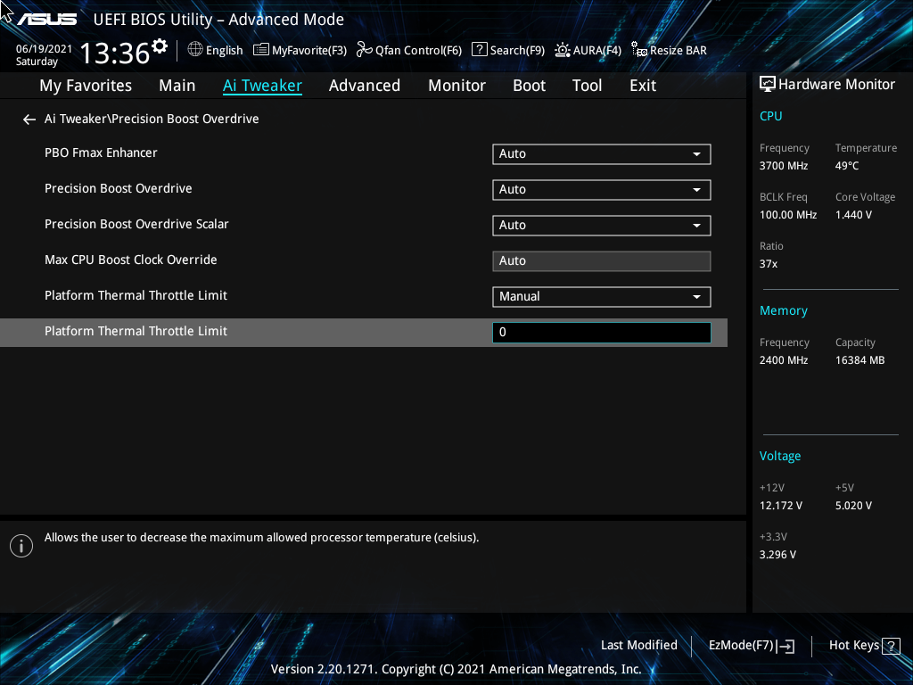
Task: Open the Precision Boost Overdrive Scalar dropdown
Action: tap(601, 225)
